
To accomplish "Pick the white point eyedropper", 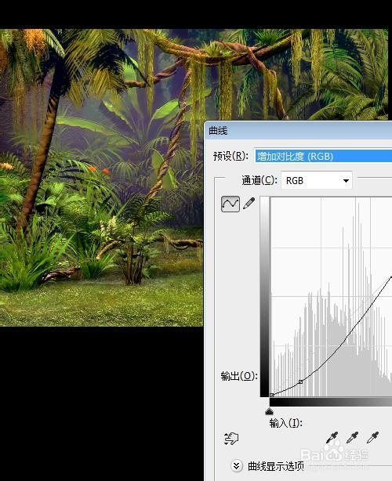I will tap(372, 438).
